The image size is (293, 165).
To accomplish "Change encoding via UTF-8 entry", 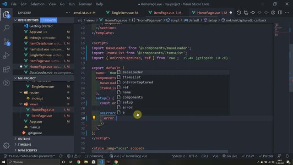I will [x=193, y=156].
